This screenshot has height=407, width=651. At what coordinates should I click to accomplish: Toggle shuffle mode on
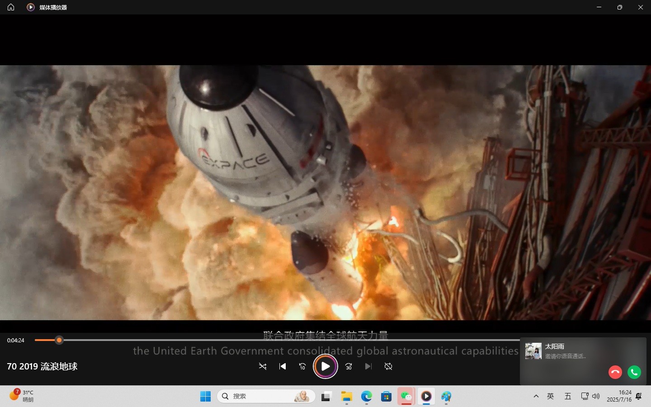point(263,366)
